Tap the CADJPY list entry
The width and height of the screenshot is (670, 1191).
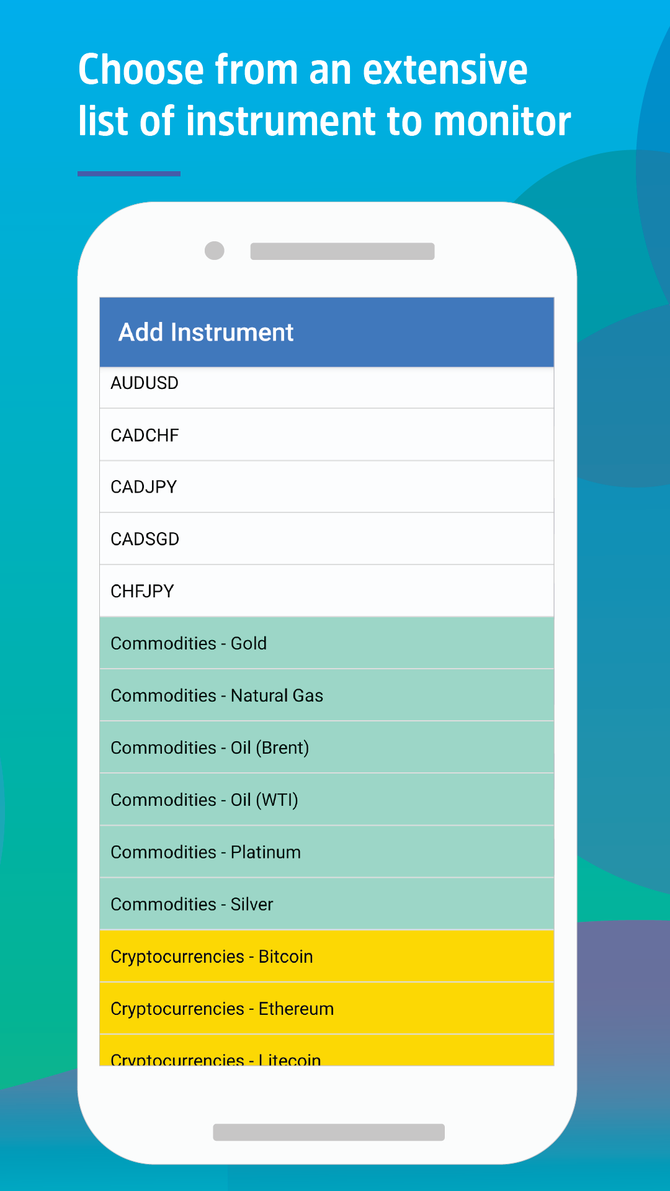(326, 487)
